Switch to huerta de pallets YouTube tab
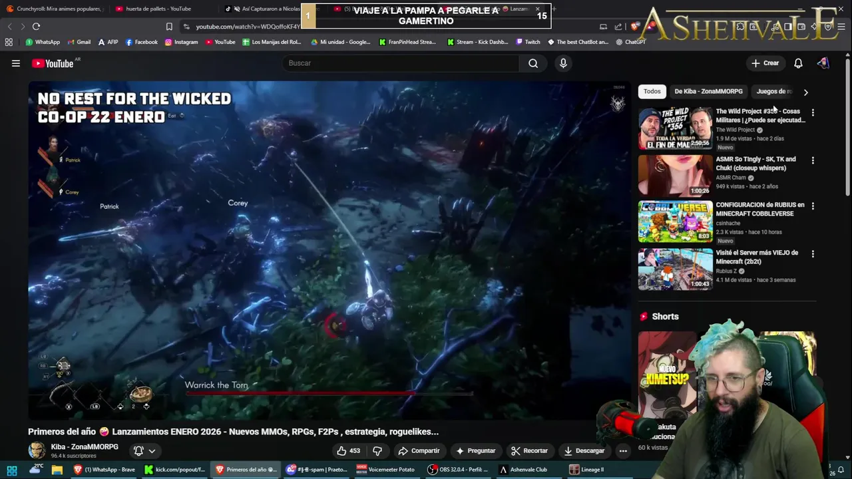This screenshot has width=852, height=479. point(158,9)
